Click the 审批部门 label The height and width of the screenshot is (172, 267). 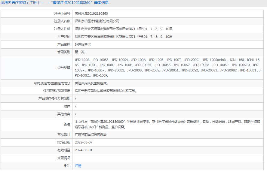pyautogui.click(x=63, y=134)
